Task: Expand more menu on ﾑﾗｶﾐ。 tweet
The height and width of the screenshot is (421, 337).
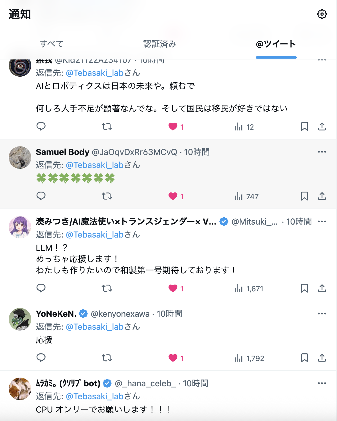Action: click(x=322, y=383)
